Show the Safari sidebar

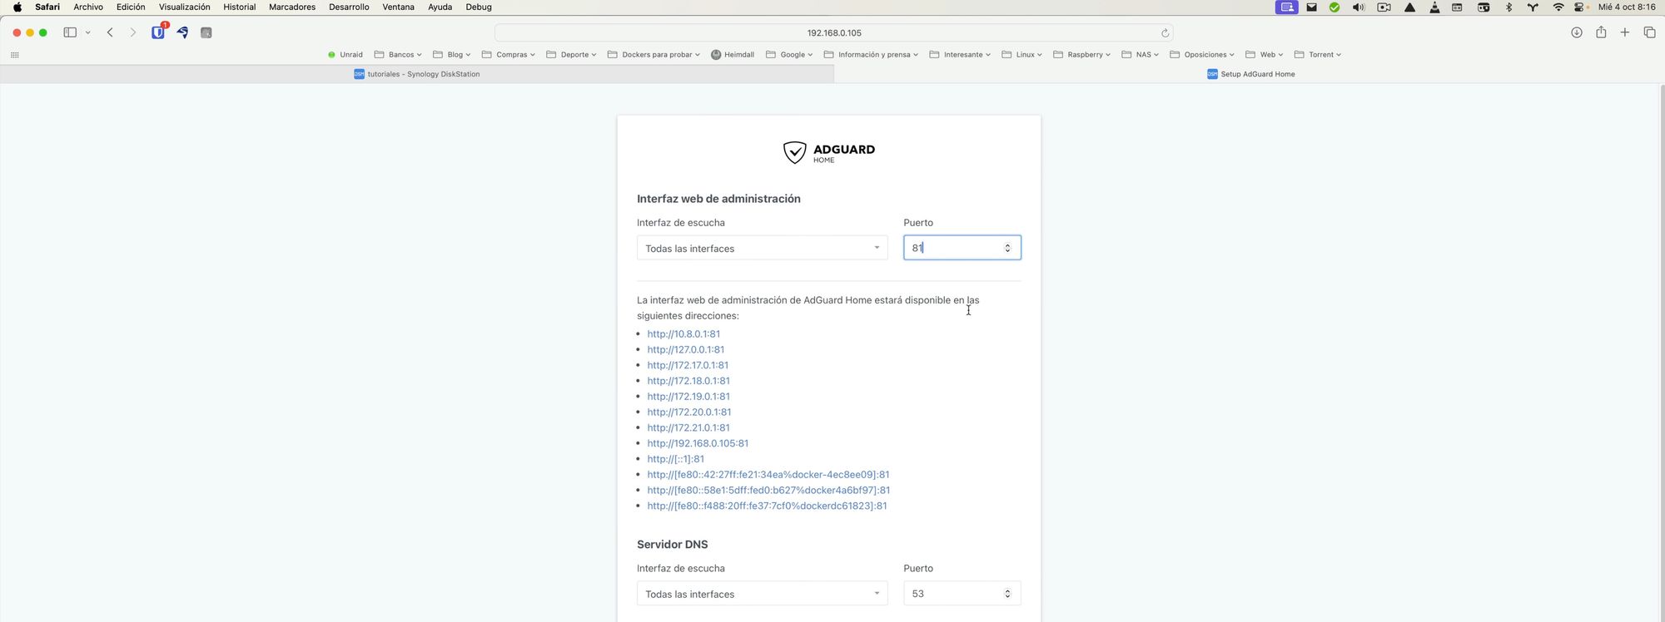pos(70,32)
